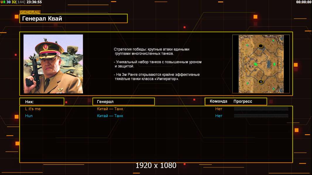Click the 'Генерал Квай' title box
This screenshot has width=312, height=175.
(73, 19)
